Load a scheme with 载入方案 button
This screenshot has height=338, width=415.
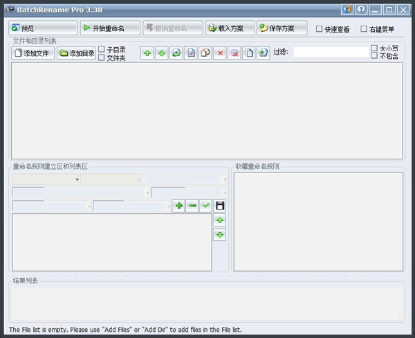click(x=230, y=28)
